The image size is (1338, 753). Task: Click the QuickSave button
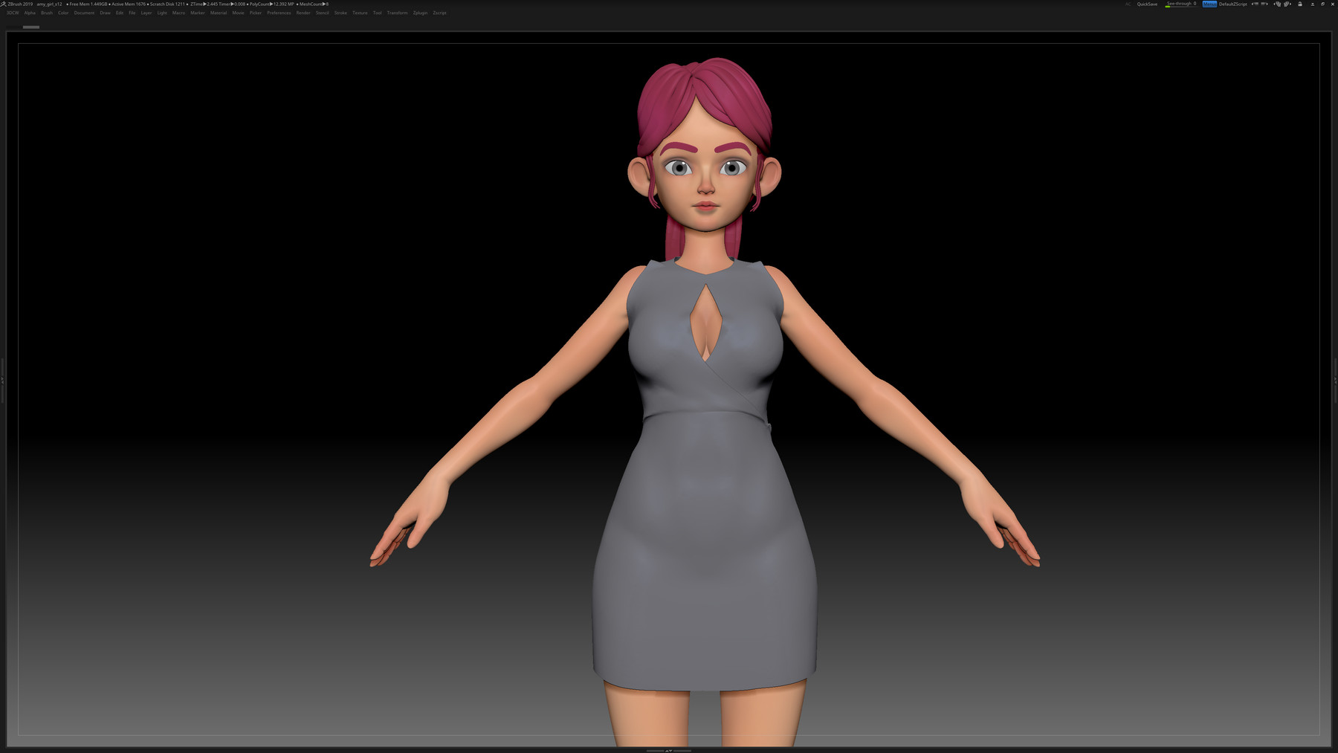(1145, 4)
